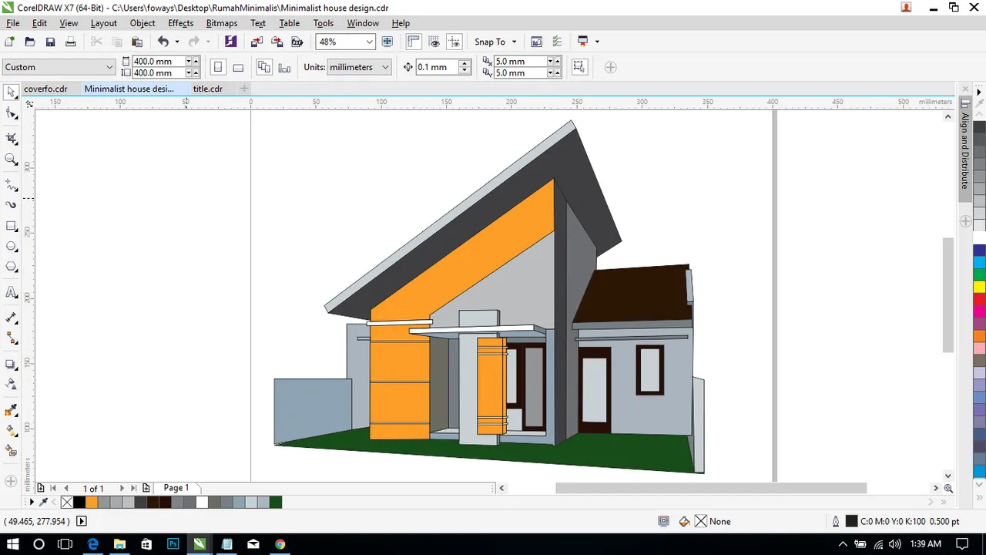Pick the yellow swatch in color palette
Viewport: 986px width, 555px height.
[979, 287]
